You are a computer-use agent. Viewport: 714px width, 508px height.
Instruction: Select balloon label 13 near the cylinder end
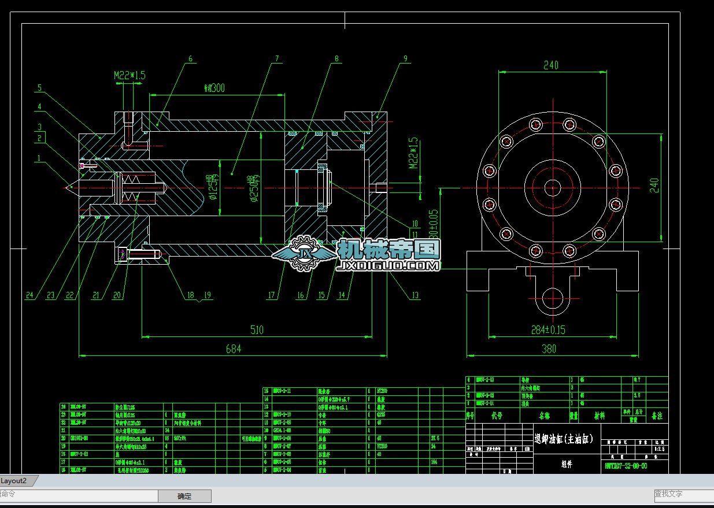tap(415, 295)
